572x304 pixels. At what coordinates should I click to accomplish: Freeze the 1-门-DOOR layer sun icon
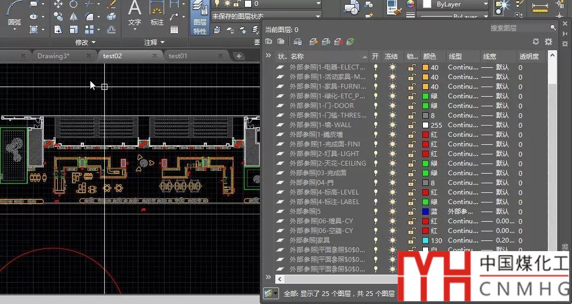pos(393,106)
